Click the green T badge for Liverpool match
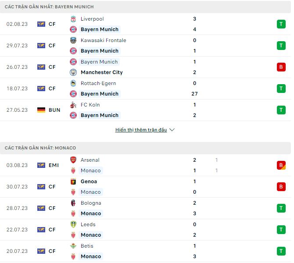The height and width of the screenshot is (263, 294). (281, 24)
